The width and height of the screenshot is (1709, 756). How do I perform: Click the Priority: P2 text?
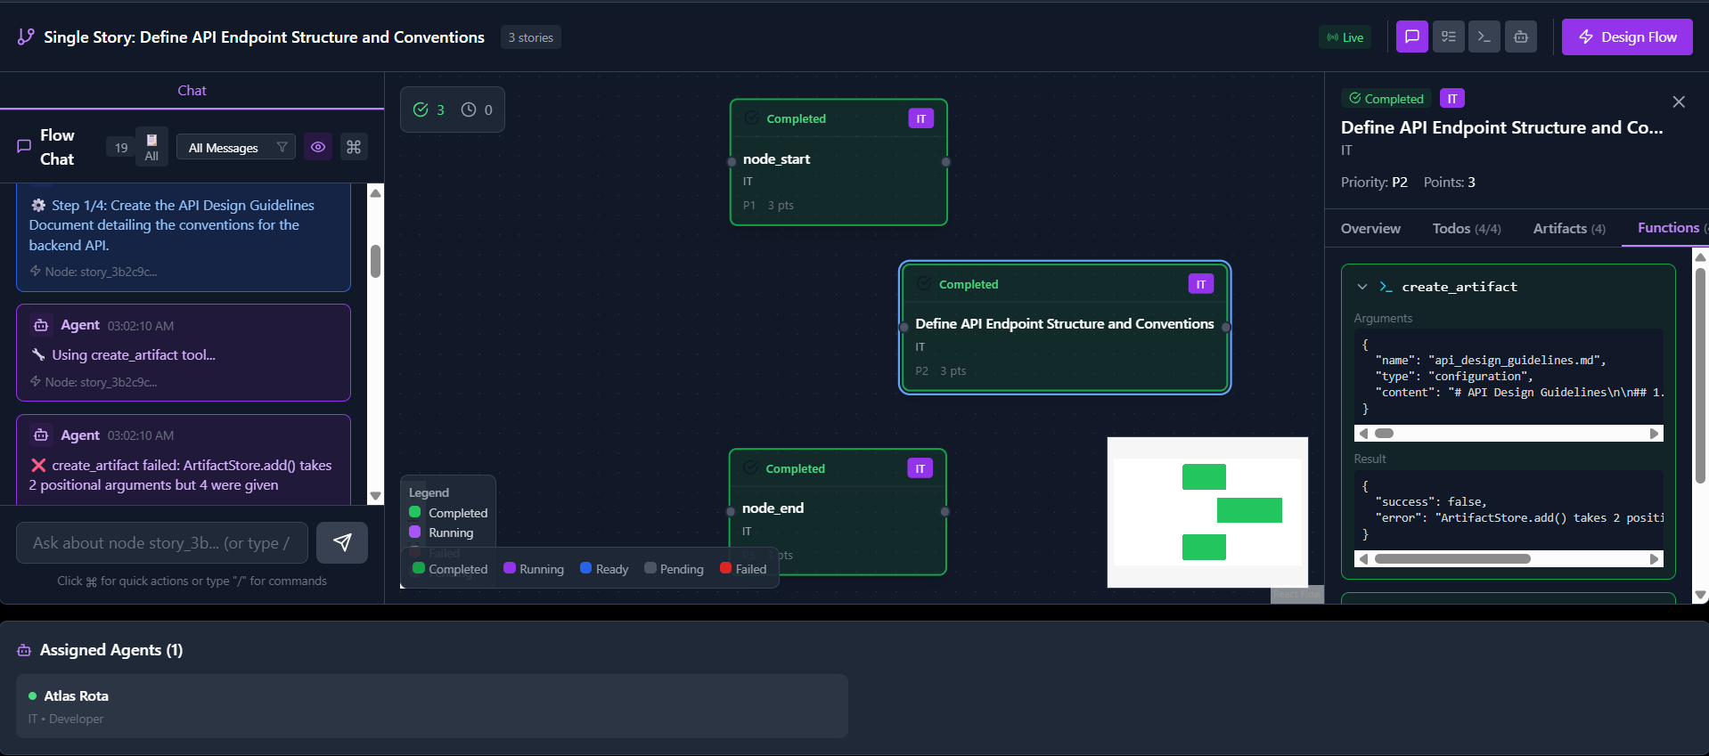click(x=1374, y=182)
